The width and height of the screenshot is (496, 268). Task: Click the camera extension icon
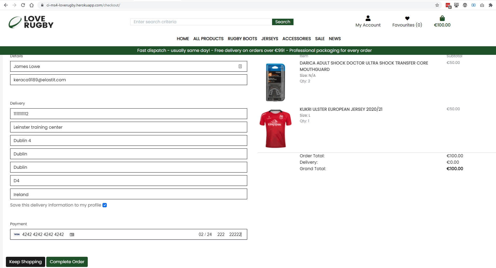click(x=482, y=5)
